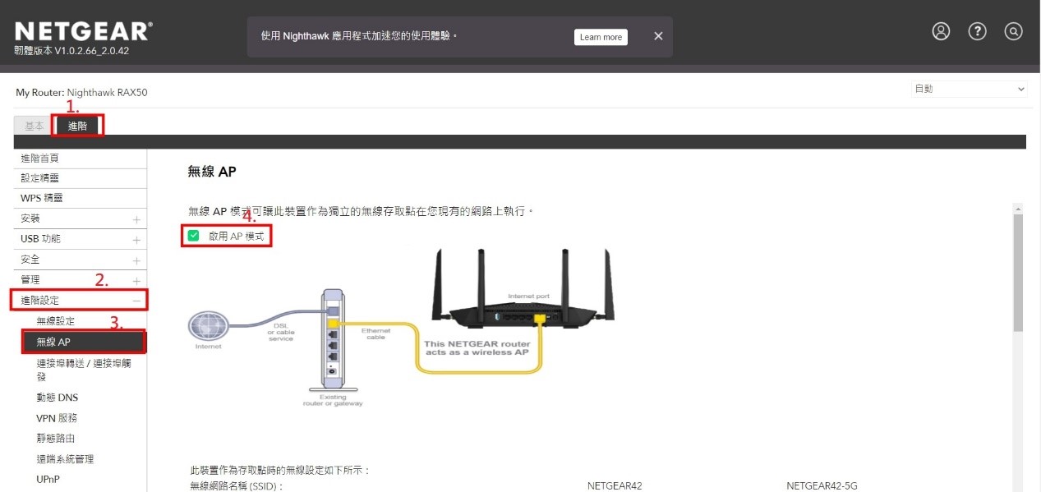Screen dimensions: 1041x492
Task: Click the NETGEAR logo
Action: pyautogui.click(x=83, y=31)
